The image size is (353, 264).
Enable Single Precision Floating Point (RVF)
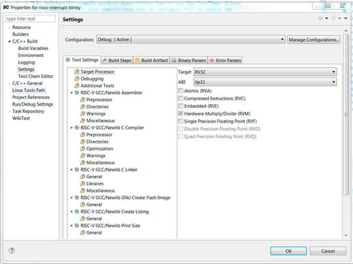click(181, 121)
